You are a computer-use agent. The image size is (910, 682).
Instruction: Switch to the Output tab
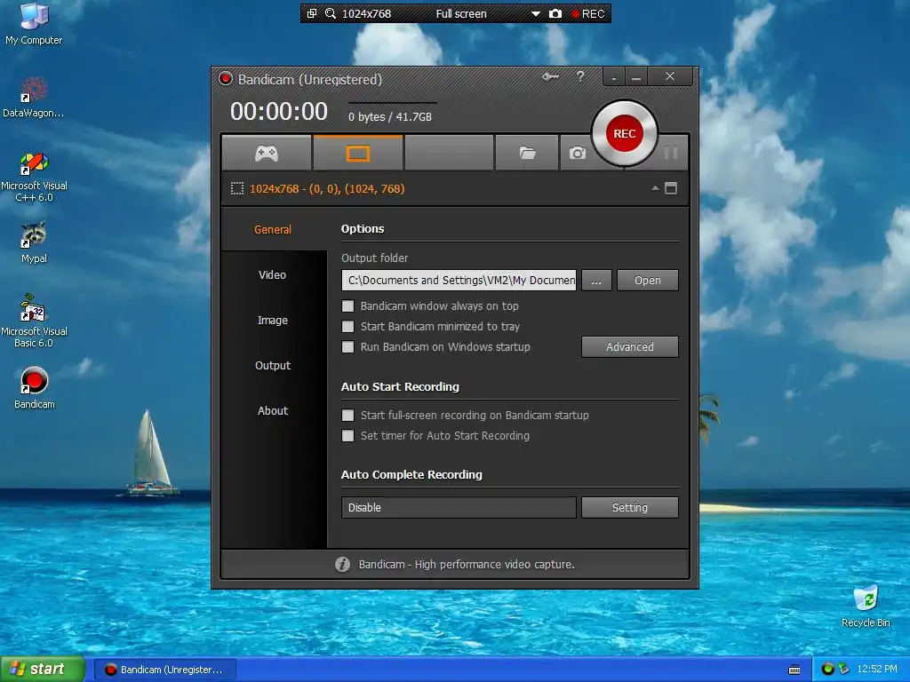(x=272, y=365)
